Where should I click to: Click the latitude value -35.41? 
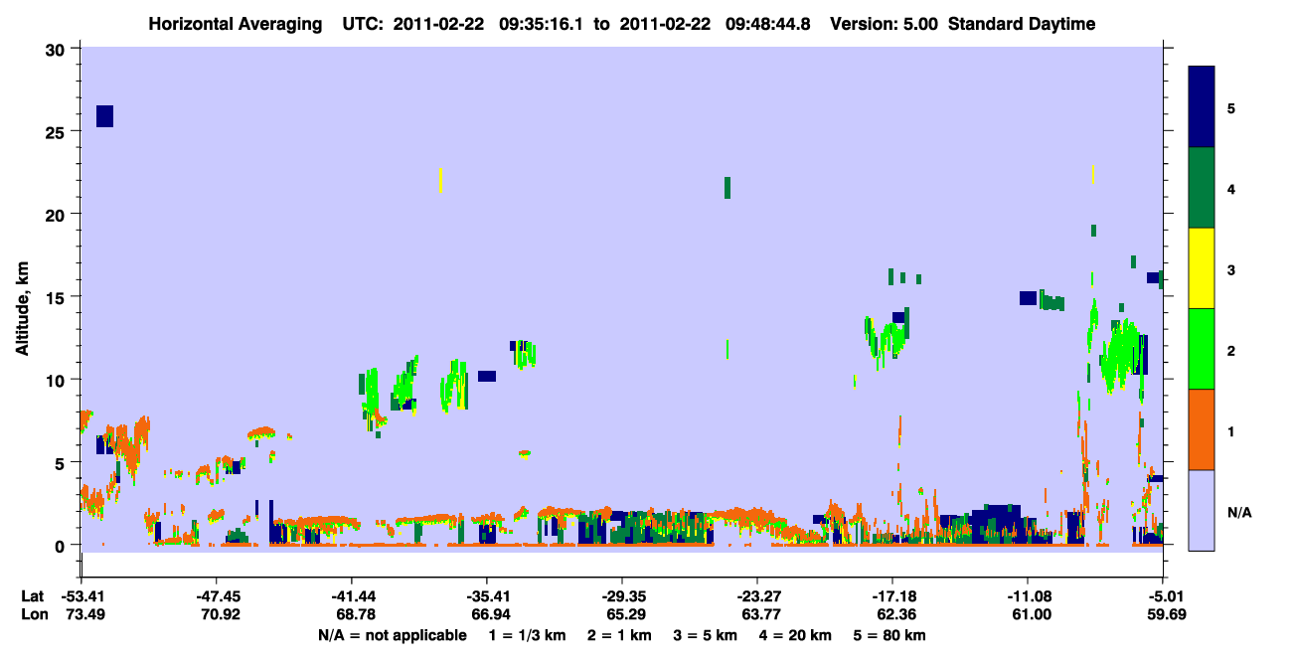tap(486, 596)
